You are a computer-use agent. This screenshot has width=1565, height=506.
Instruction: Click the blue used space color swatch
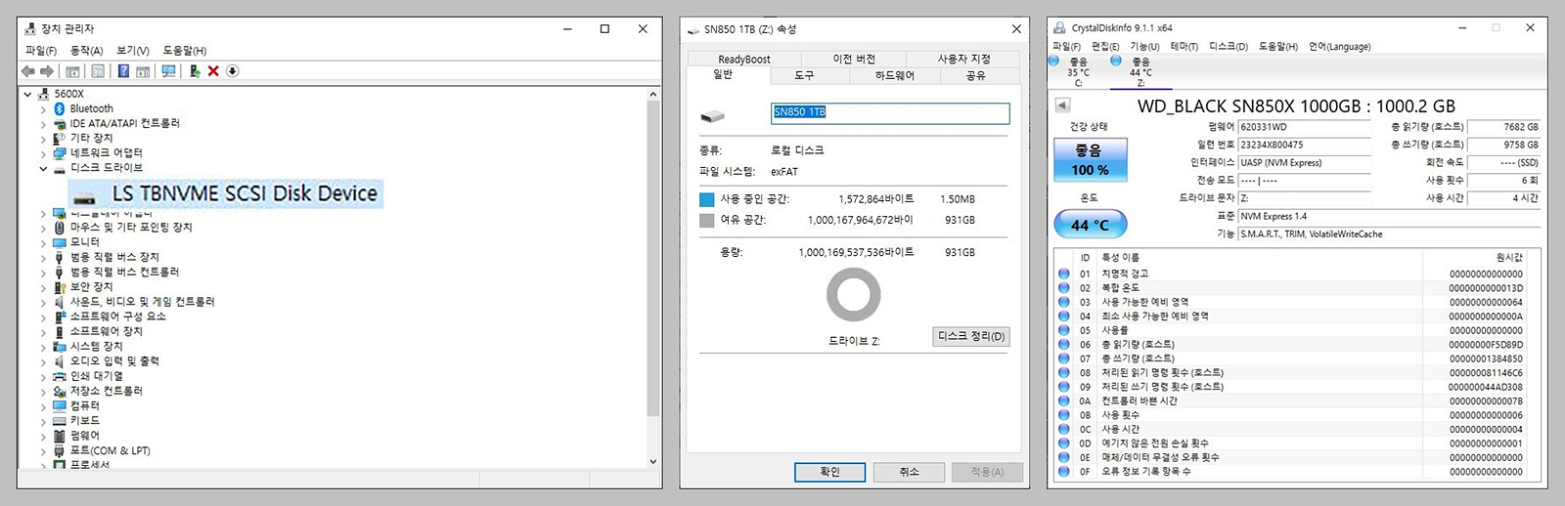coord(707,199)
